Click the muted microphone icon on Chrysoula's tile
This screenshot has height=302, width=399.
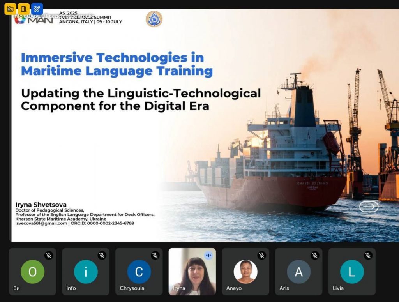(155, 255)
